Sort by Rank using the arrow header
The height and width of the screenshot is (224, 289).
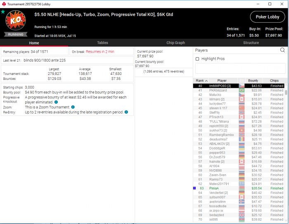point(201,81)
